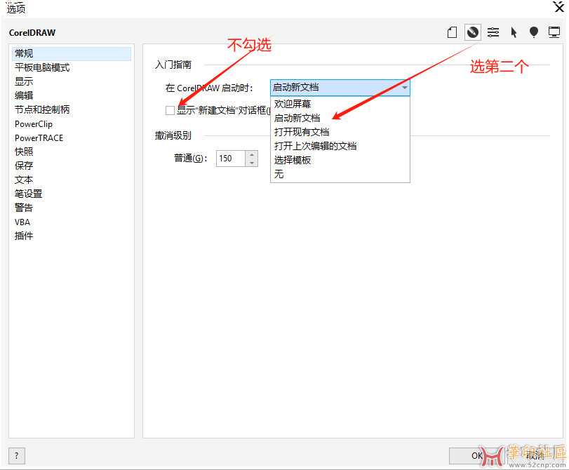Select 节点和控制柄 category
The image size is (569, 470).
coord(71,109)
